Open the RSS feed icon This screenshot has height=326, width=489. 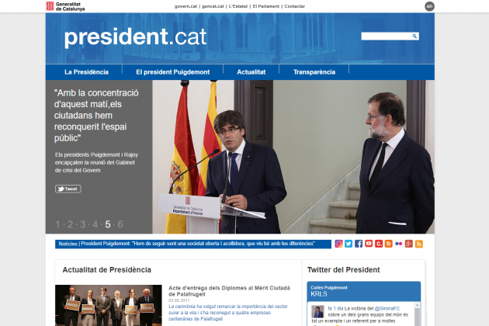click(419, 244)
